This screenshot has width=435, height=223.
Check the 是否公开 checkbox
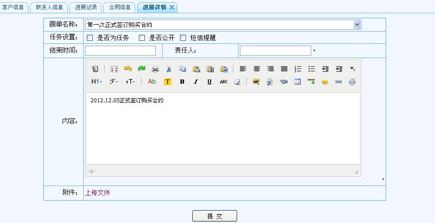click(x=142, y=38)
